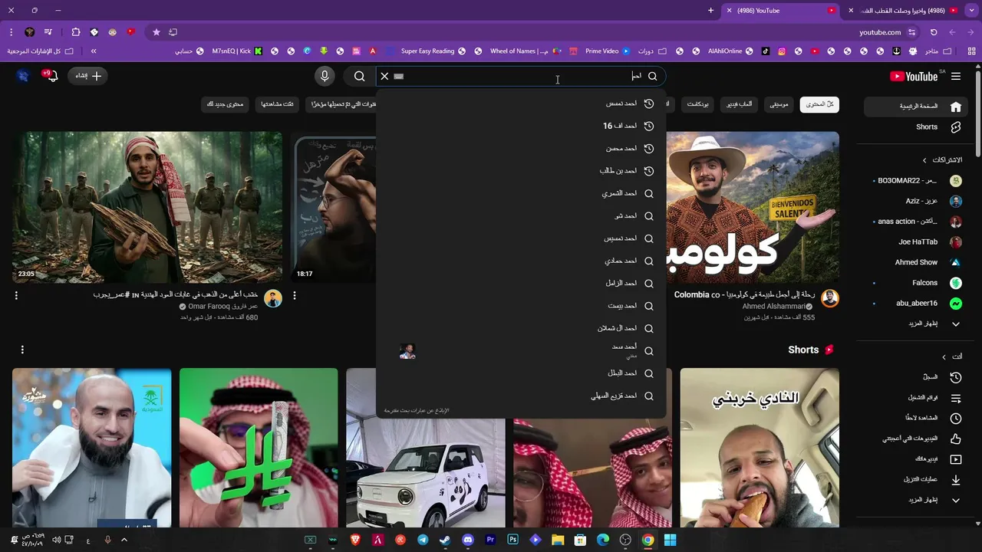Select the Video games (ألعاب فيديو) chip
982x552 pixels.
point(740,104)
